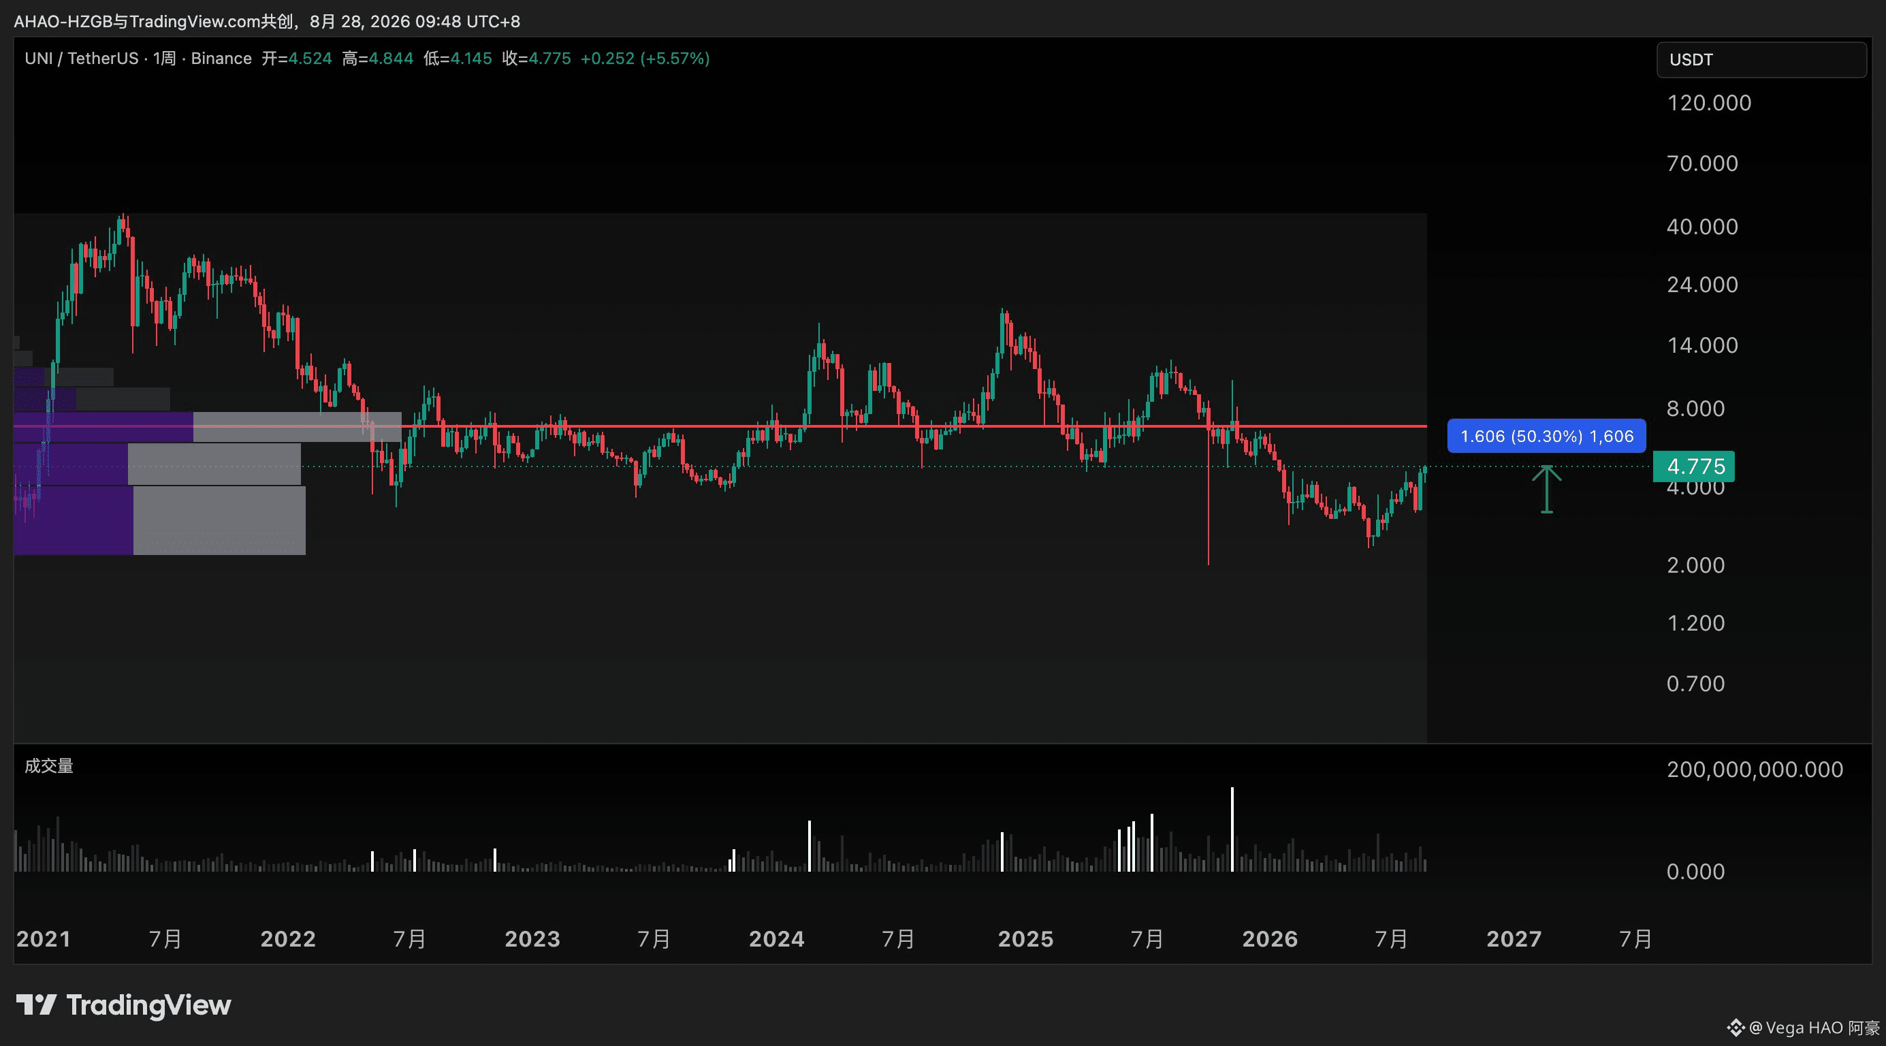
Task: Click the 2022 time axis label
Action: tap(288, 939)
